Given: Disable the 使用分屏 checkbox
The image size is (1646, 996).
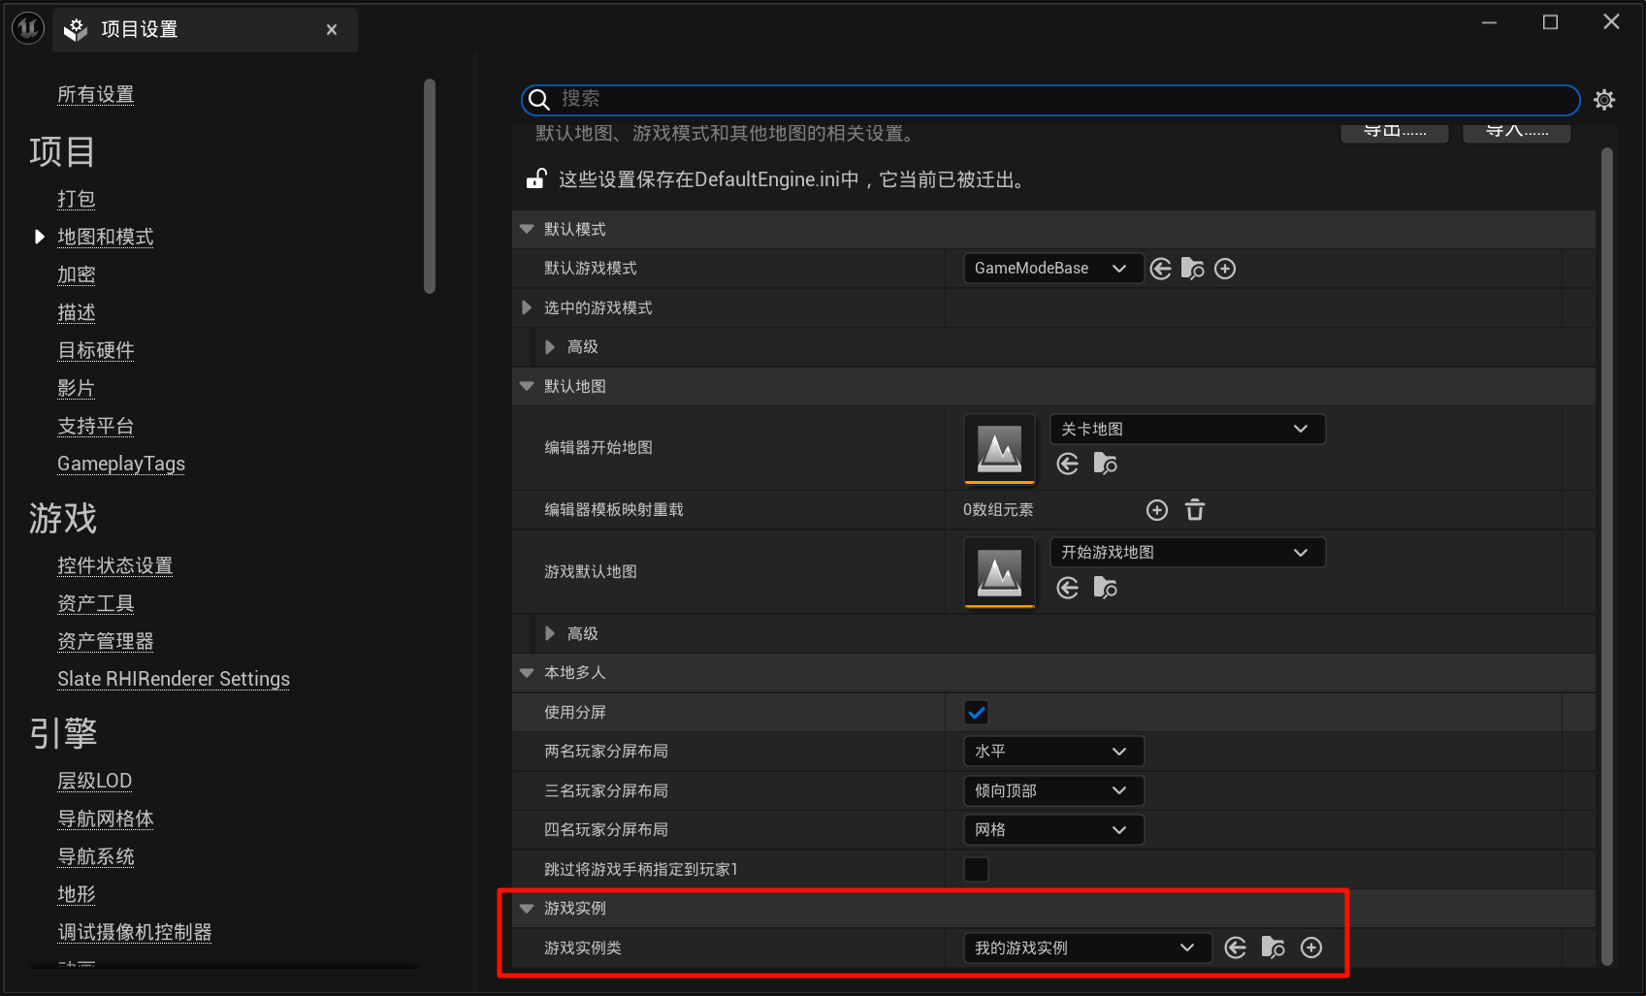Looking at the screenshot, I should tap(976, 713).
